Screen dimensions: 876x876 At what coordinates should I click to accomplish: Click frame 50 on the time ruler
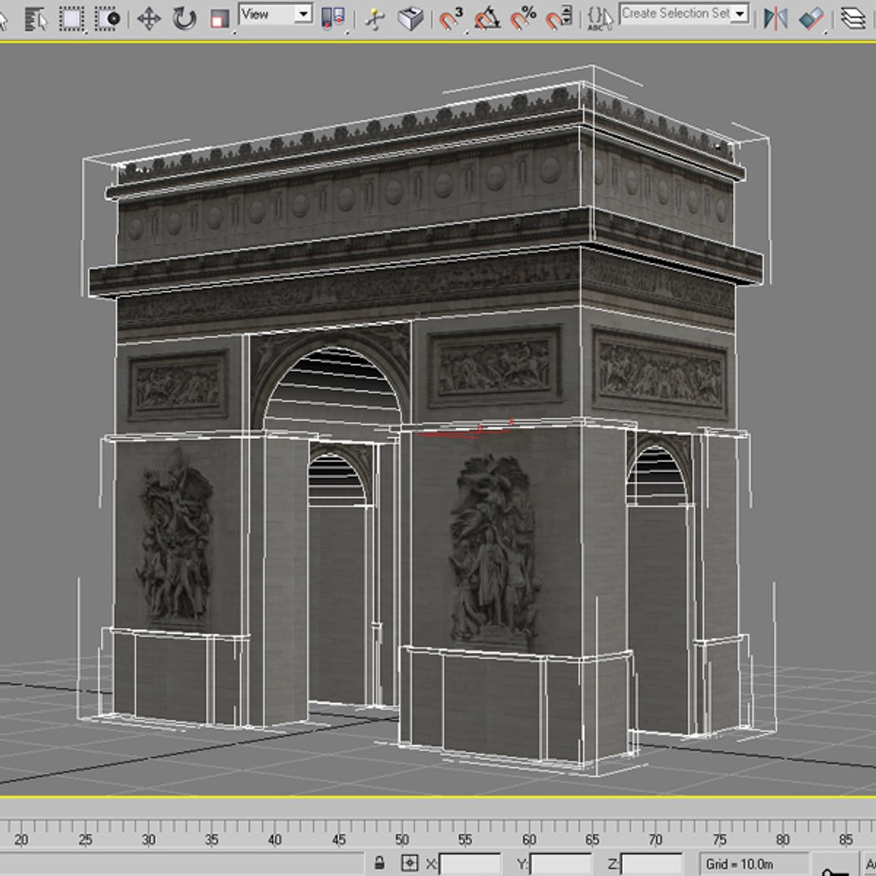tap(401, 839)
